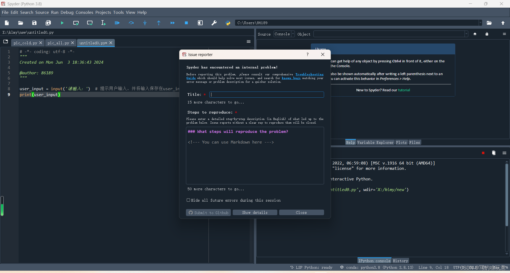Click the Submit to Github button
The width and height of the screenshot is (510, 273).
pyautogui.click(x=208, y=212)
